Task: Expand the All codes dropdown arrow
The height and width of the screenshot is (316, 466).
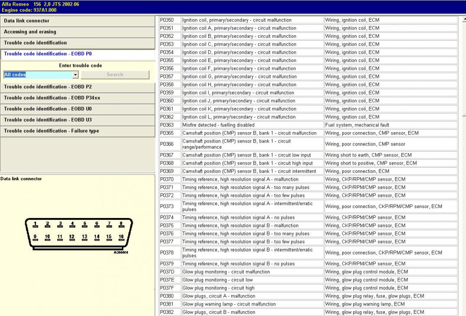Action: (x=75, y=75)
